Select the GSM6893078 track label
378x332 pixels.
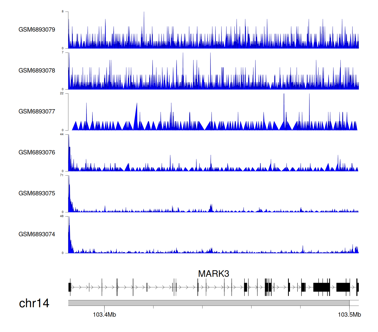point(37,71)
